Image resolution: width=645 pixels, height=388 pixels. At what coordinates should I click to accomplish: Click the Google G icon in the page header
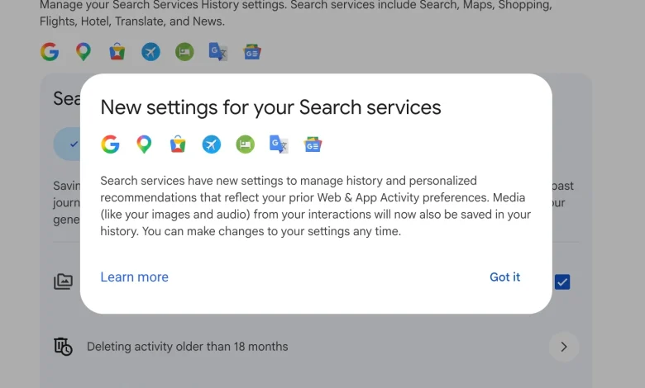click(50, 52)
